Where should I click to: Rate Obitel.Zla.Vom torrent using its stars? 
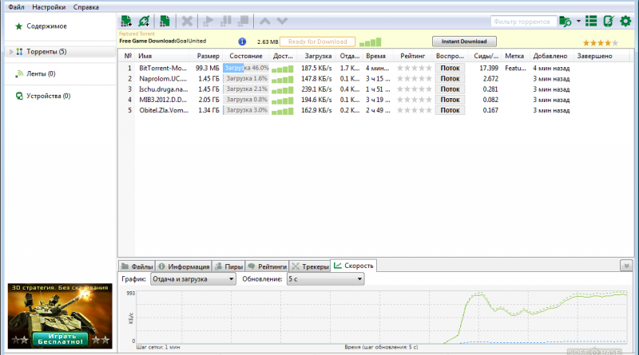(x=414, y=110)
